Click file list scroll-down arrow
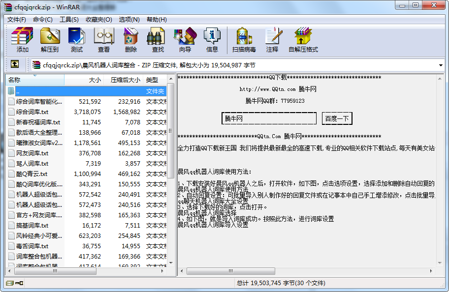The width and height of the screenshot is (449, 292). coord(171,263)
